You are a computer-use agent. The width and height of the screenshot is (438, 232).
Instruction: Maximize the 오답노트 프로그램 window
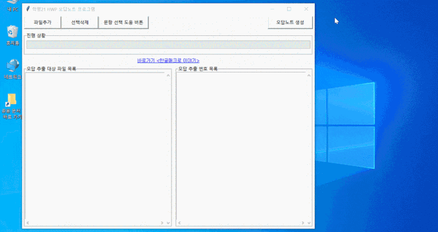[x=289, y=9]
